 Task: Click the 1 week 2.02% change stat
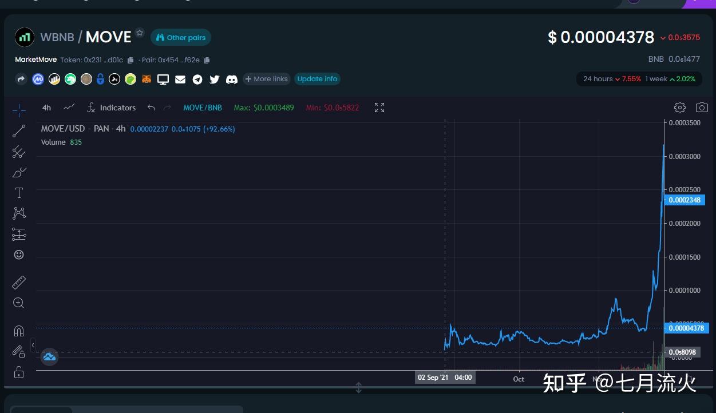point(670,79)
